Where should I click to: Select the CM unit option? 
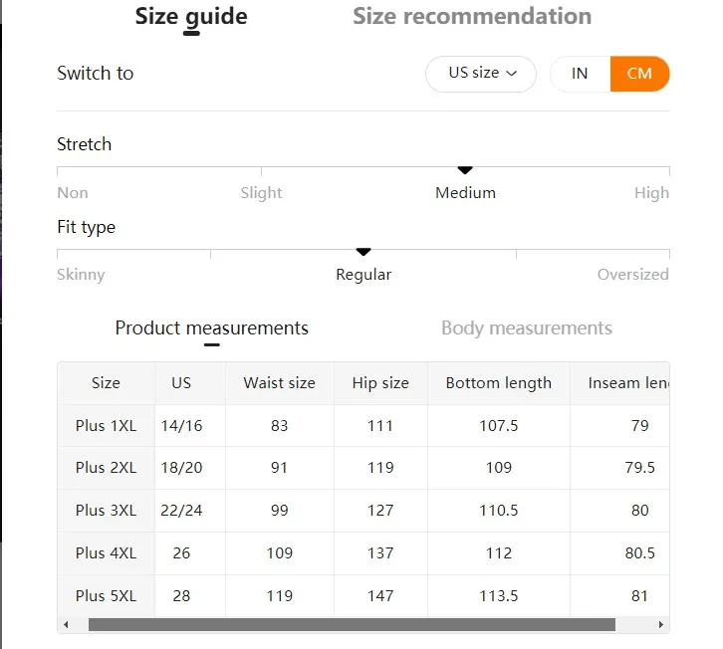tap(639, 74)
